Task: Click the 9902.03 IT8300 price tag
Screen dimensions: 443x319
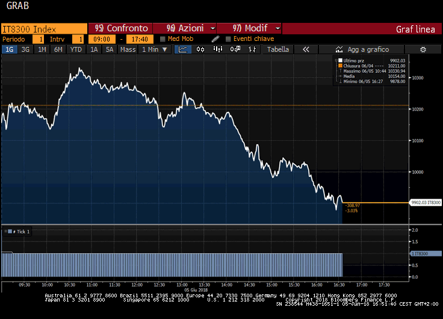Action: pyautogui.click(x=426, y=202)
